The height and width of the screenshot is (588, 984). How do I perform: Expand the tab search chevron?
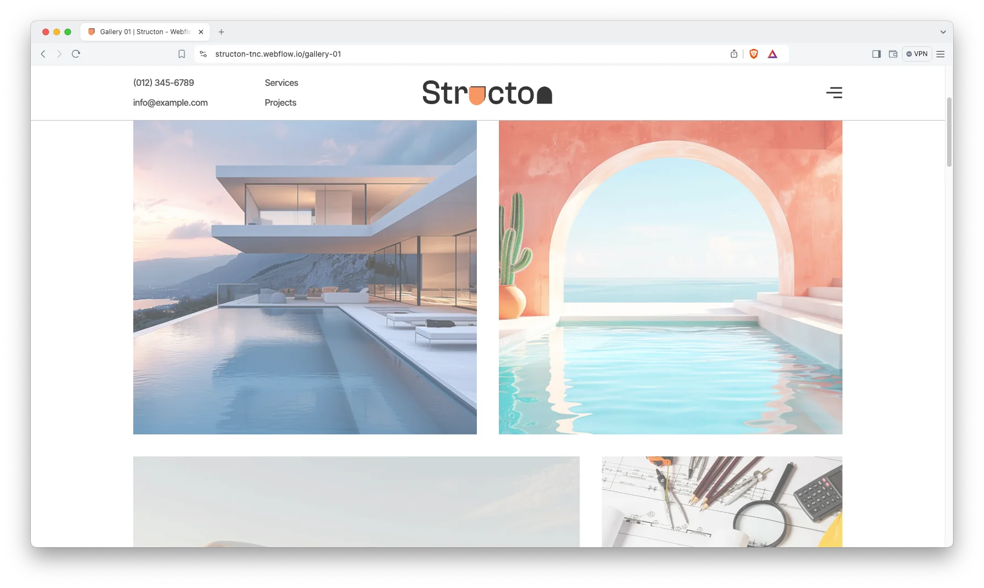(943, 32)
